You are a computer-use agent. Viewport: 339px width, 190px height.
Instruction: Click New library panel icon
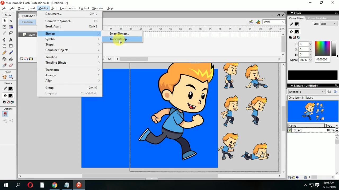pos(336,92)
